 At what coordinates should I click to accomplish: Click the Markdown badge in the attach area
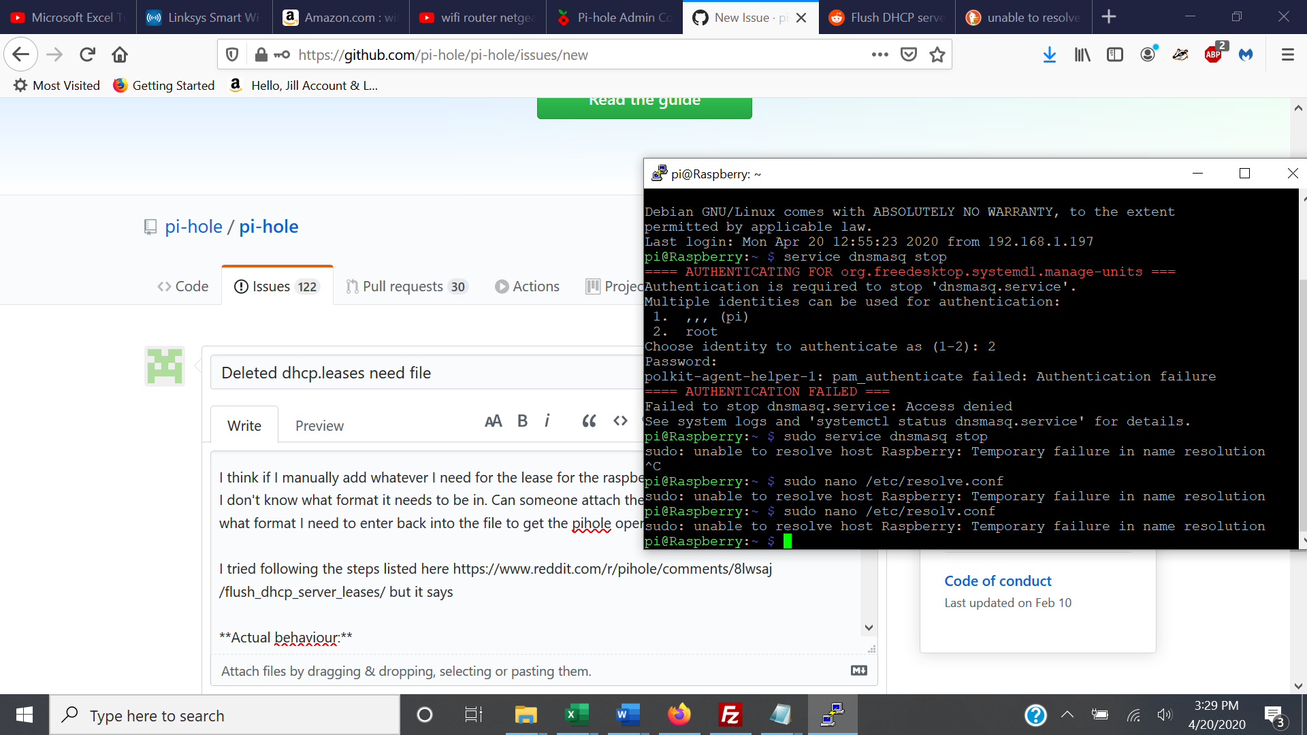pyautogui.click(x=858, y=670)
